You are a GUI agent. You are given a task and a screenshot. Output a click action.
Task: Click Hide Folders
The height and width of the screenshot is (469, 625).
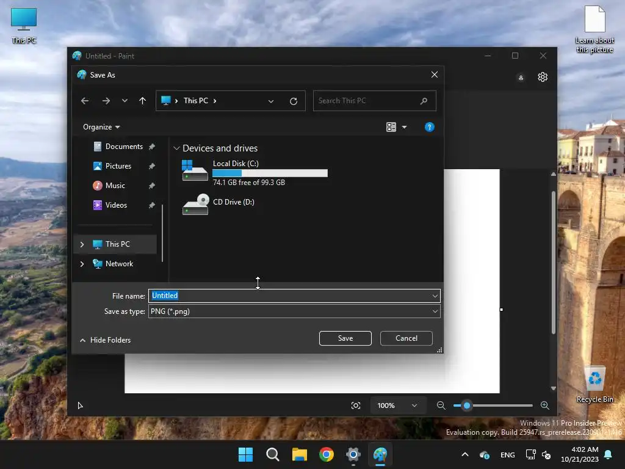(x=106, y=340)
